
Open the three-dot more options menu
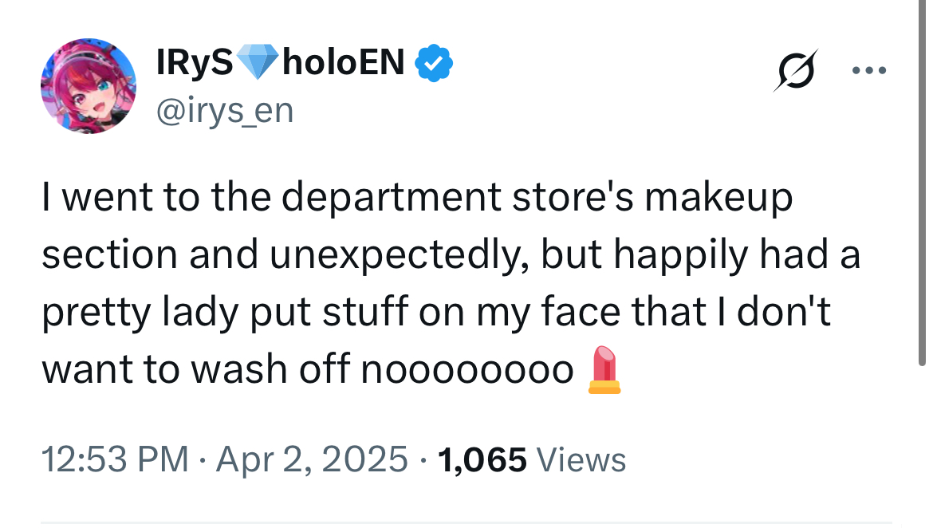868,70
